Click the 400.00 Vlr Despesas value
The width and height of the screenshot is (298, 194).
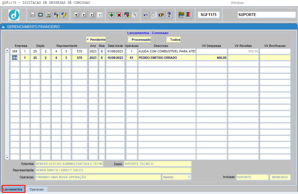coord(211,58)
